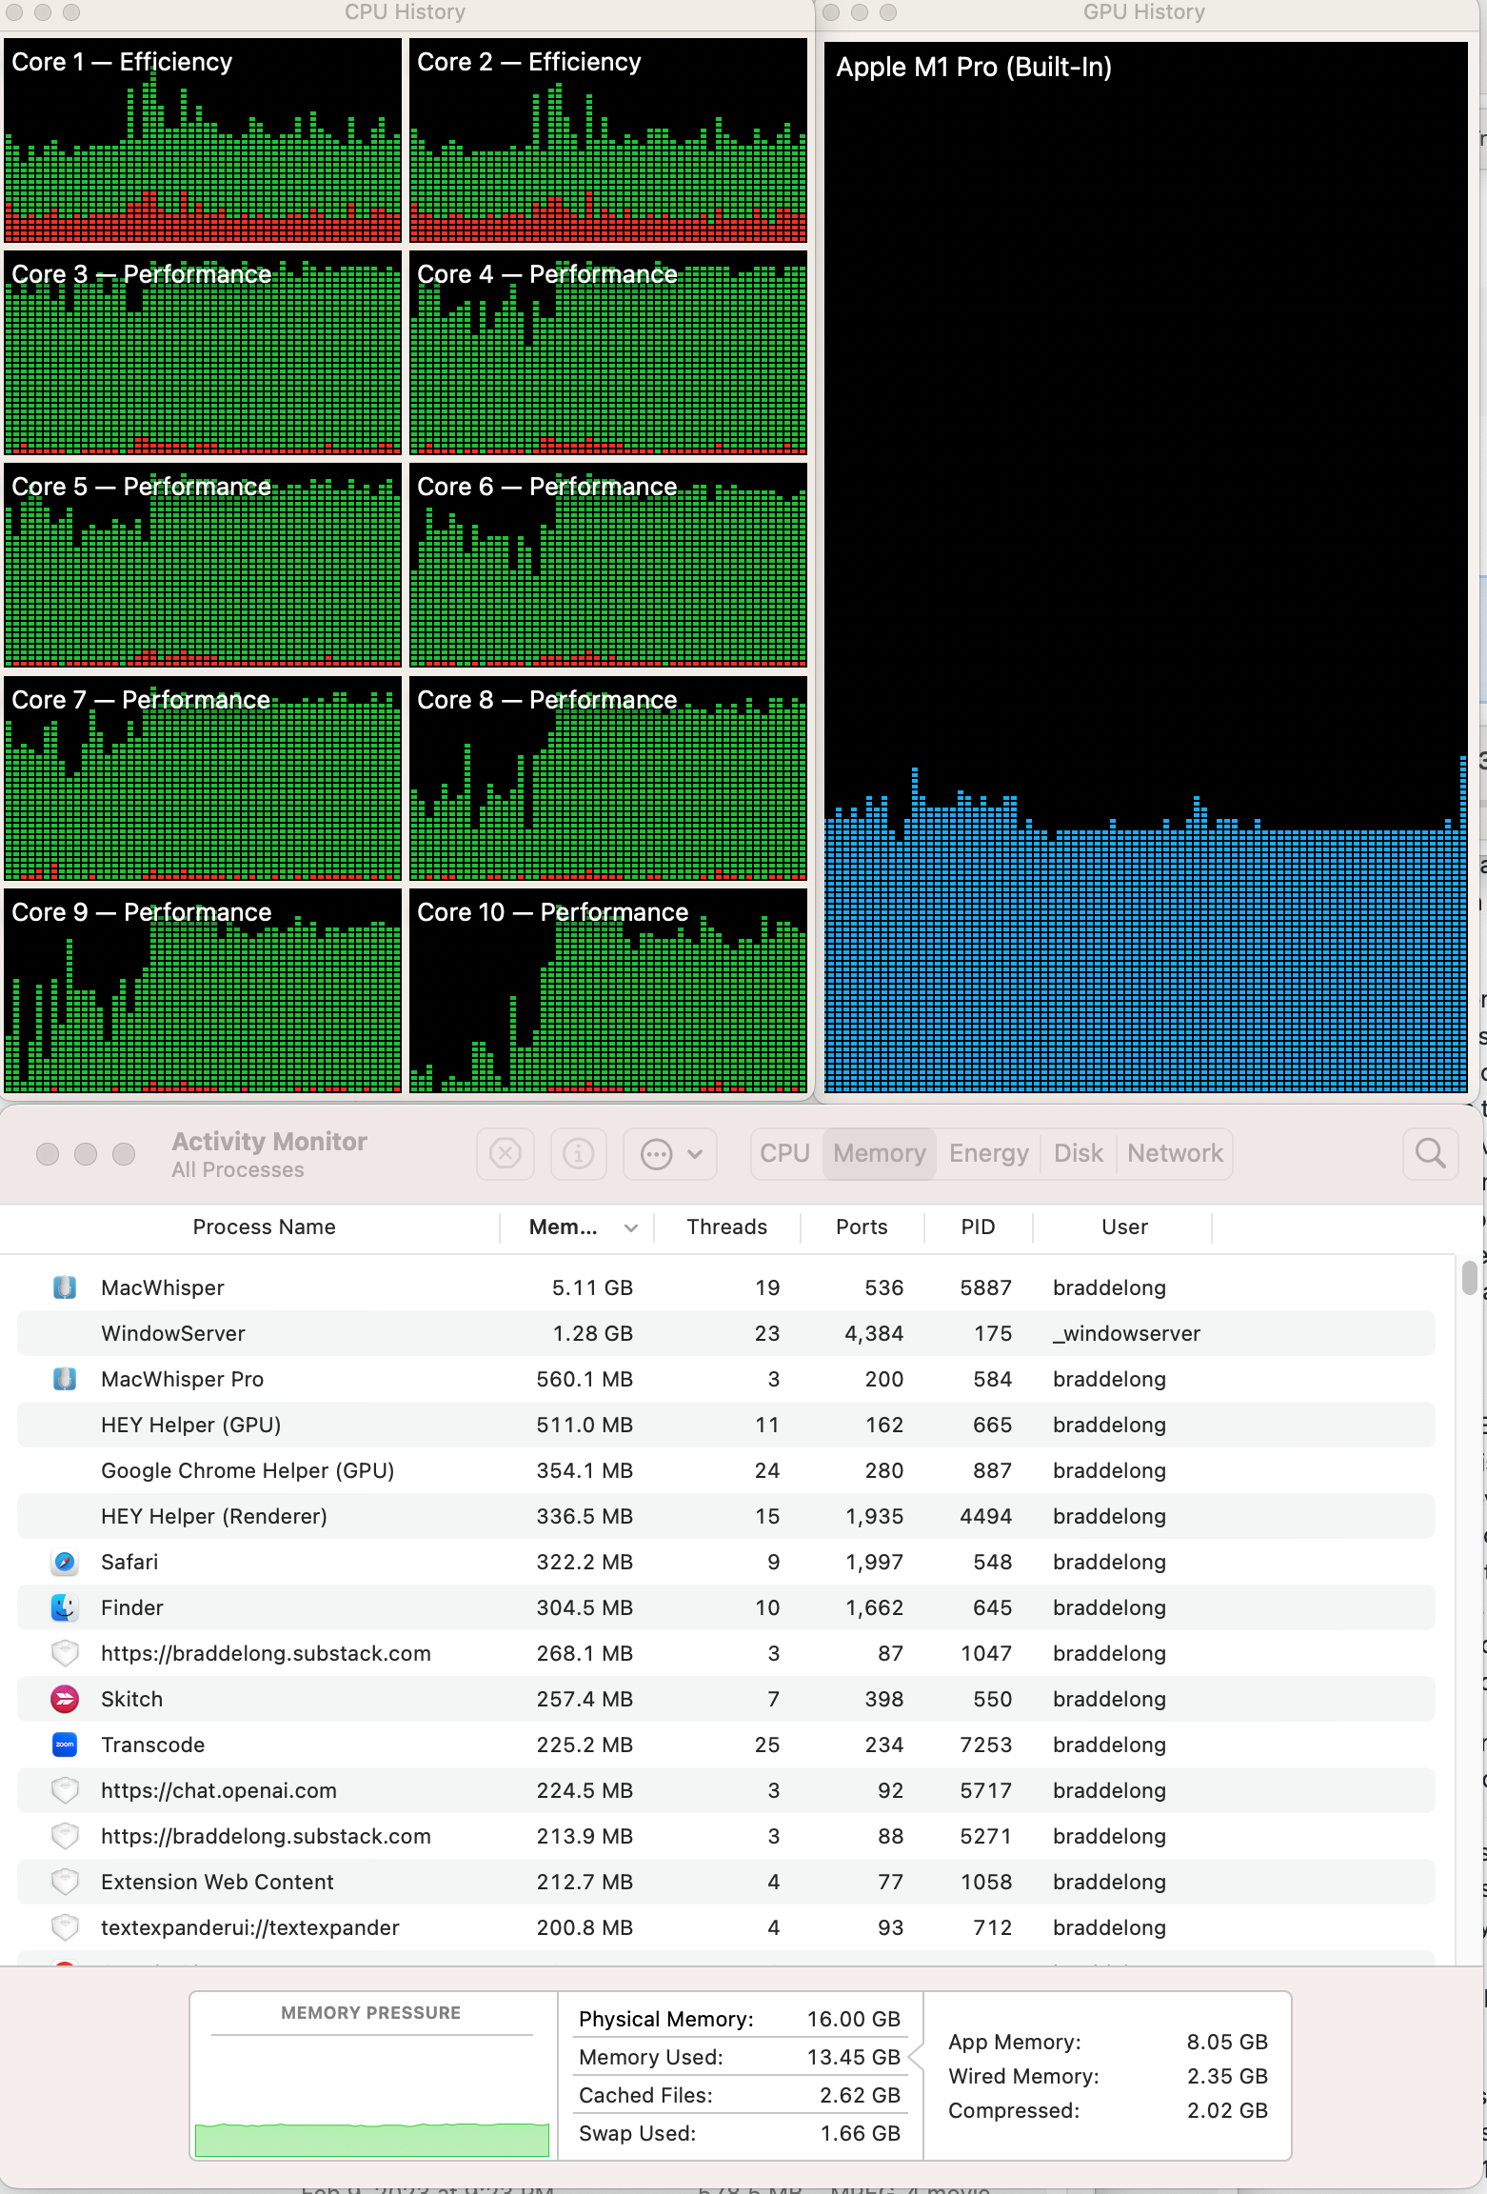Sort by PID column header
Viewport: 1487px width, 2194px height.
[978, 1227]
